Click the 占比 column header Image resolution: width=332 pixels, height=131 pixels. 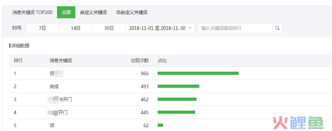162,61
